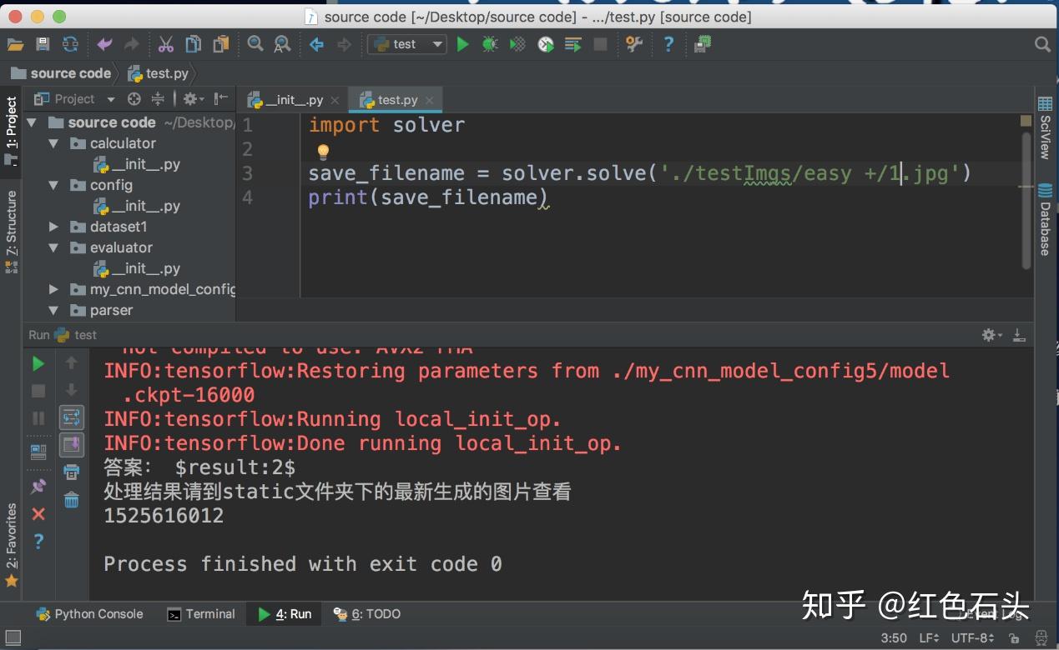Clear console output with trash icon
Screen dimensions: 1059x650
pos(71,499)
